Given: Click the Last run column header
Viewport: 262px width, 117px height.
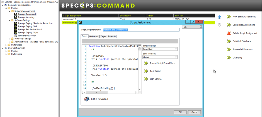Looking at the screenshot, I should click(194, 16).
